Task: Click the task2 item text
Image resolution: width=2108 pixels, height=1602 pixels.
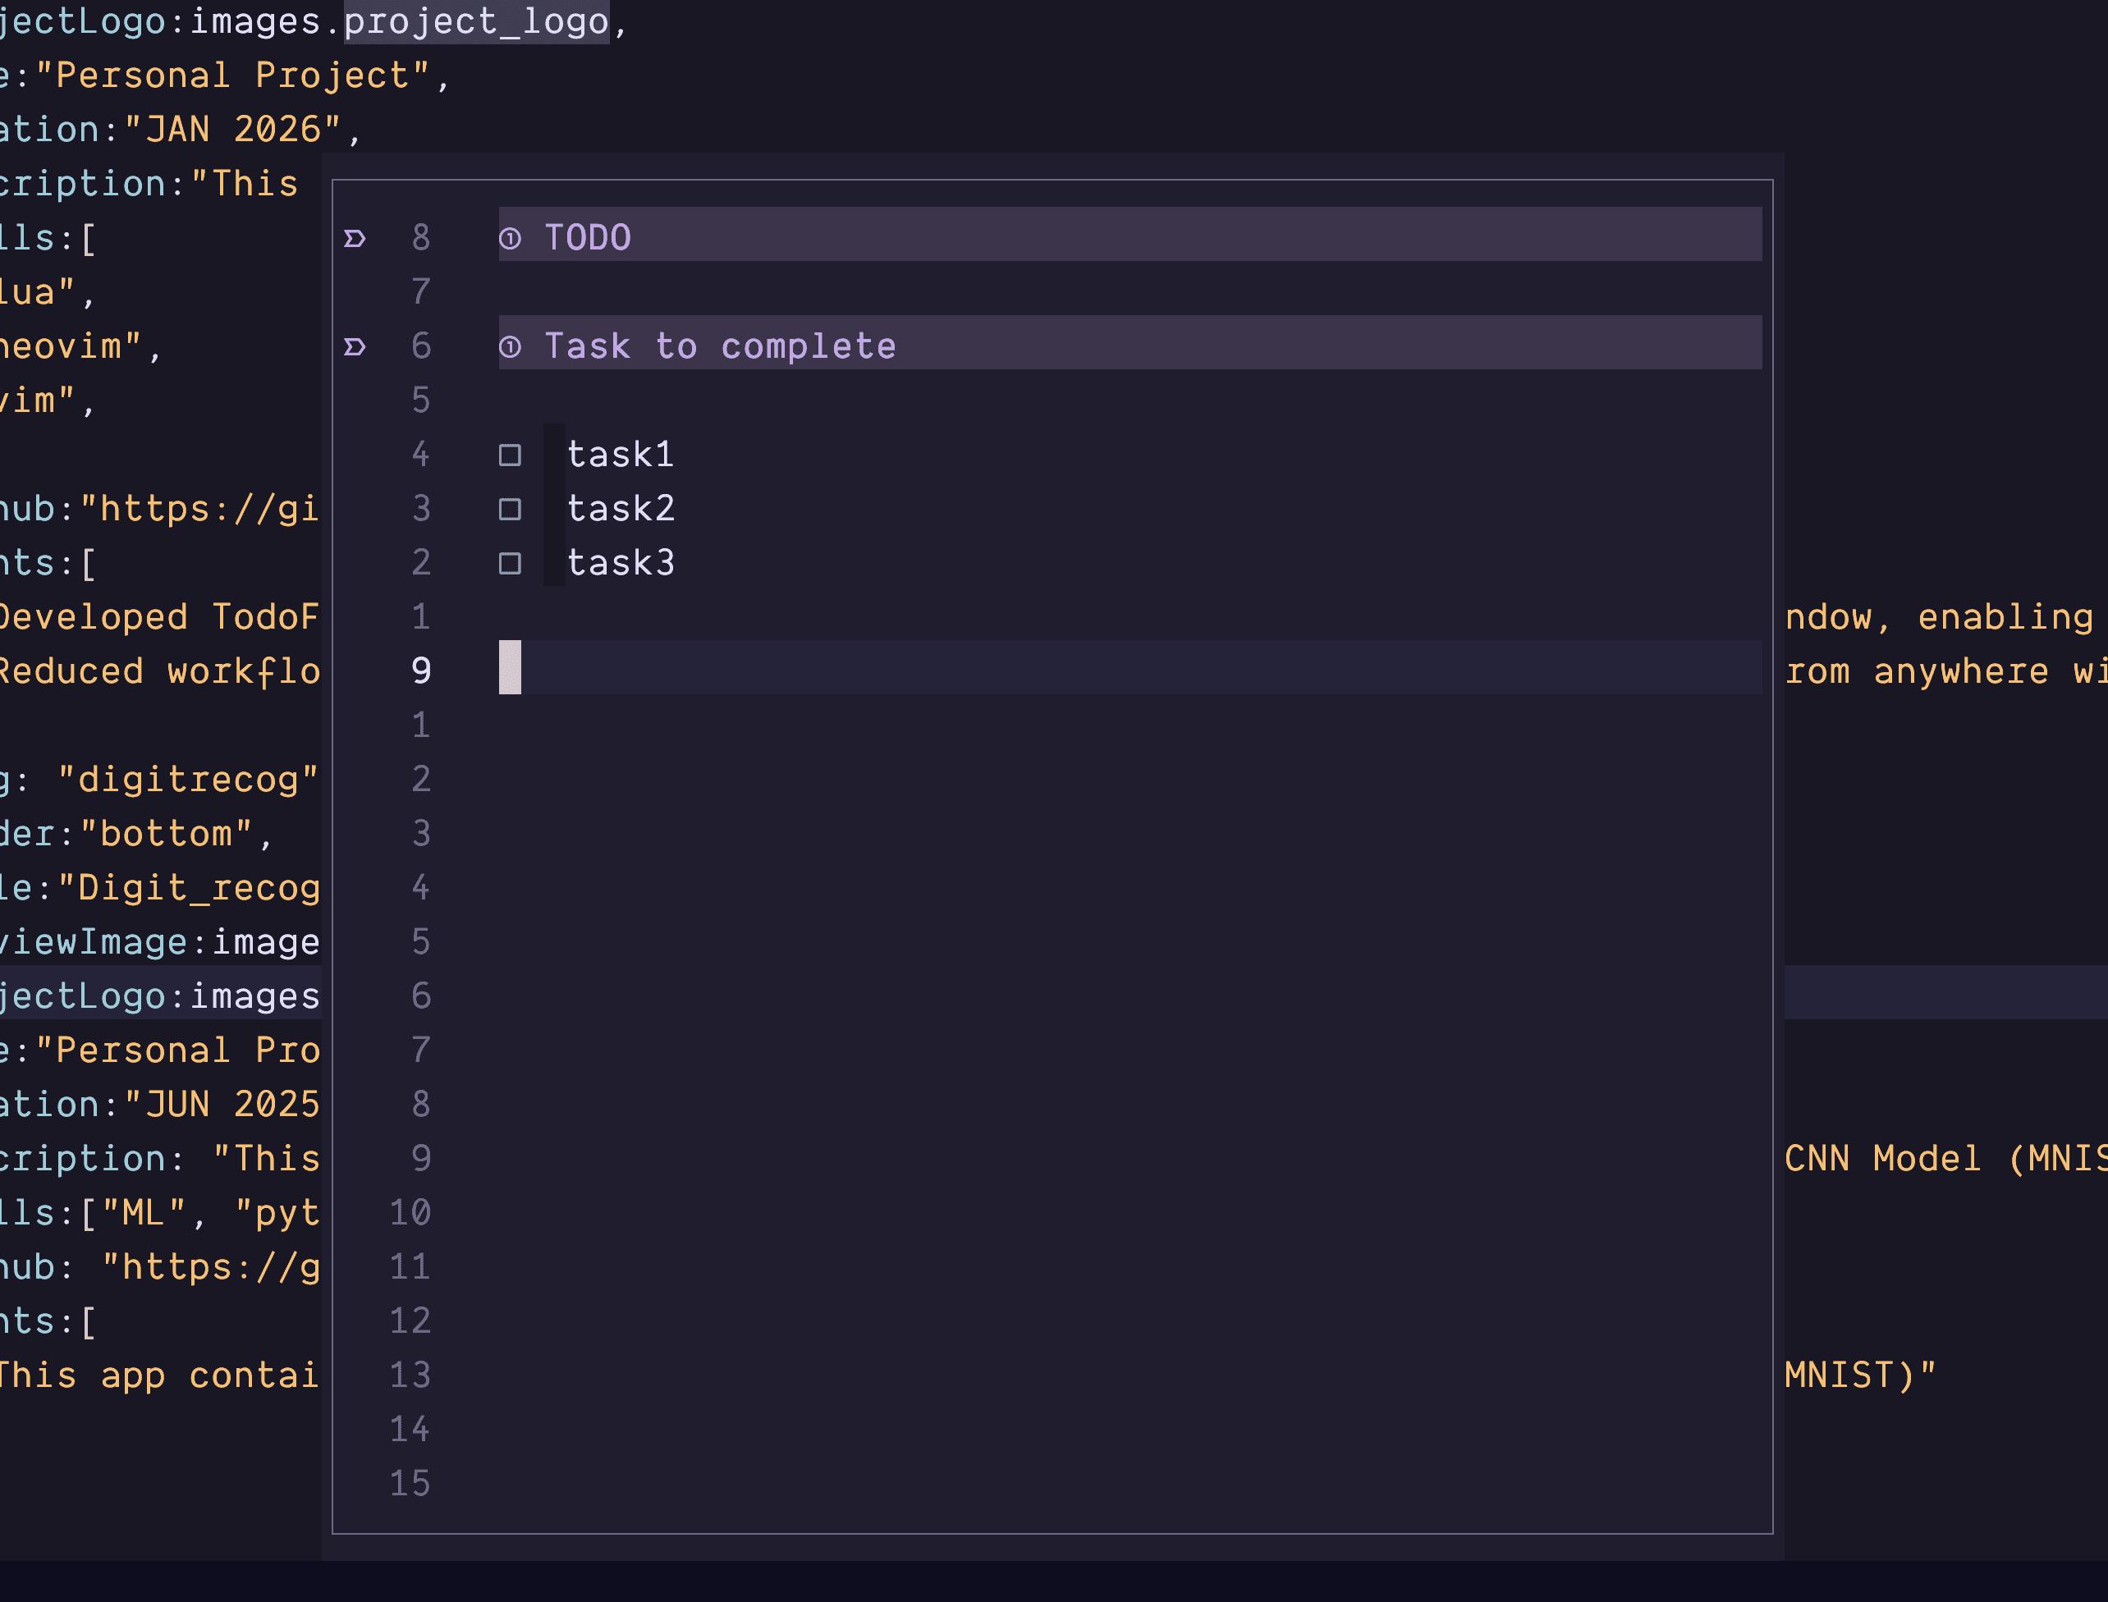Action: tap(621, 509)
